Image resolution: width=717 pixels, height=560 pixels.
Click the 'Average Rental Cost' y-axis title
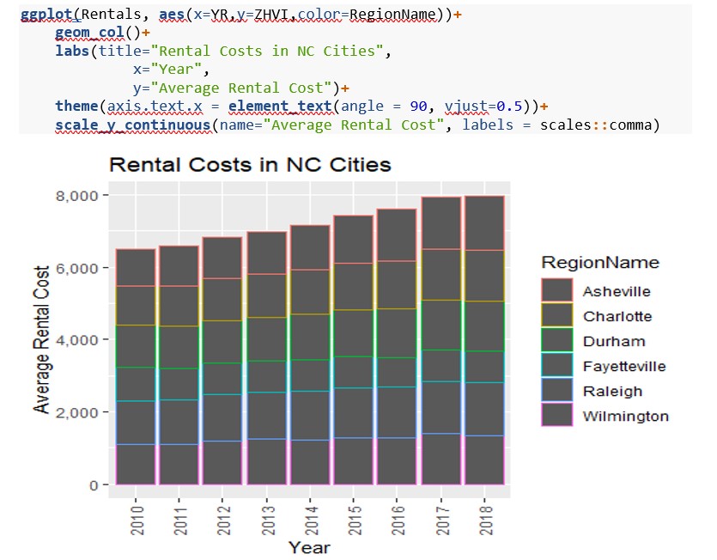coord(41,339)
